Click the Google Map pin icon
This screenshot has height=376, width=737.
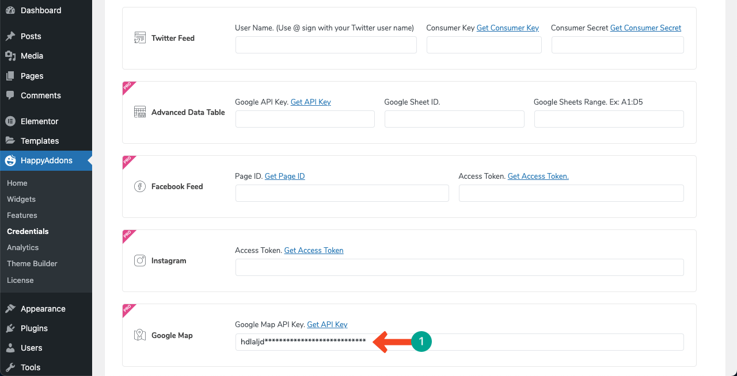pos(140,335)
